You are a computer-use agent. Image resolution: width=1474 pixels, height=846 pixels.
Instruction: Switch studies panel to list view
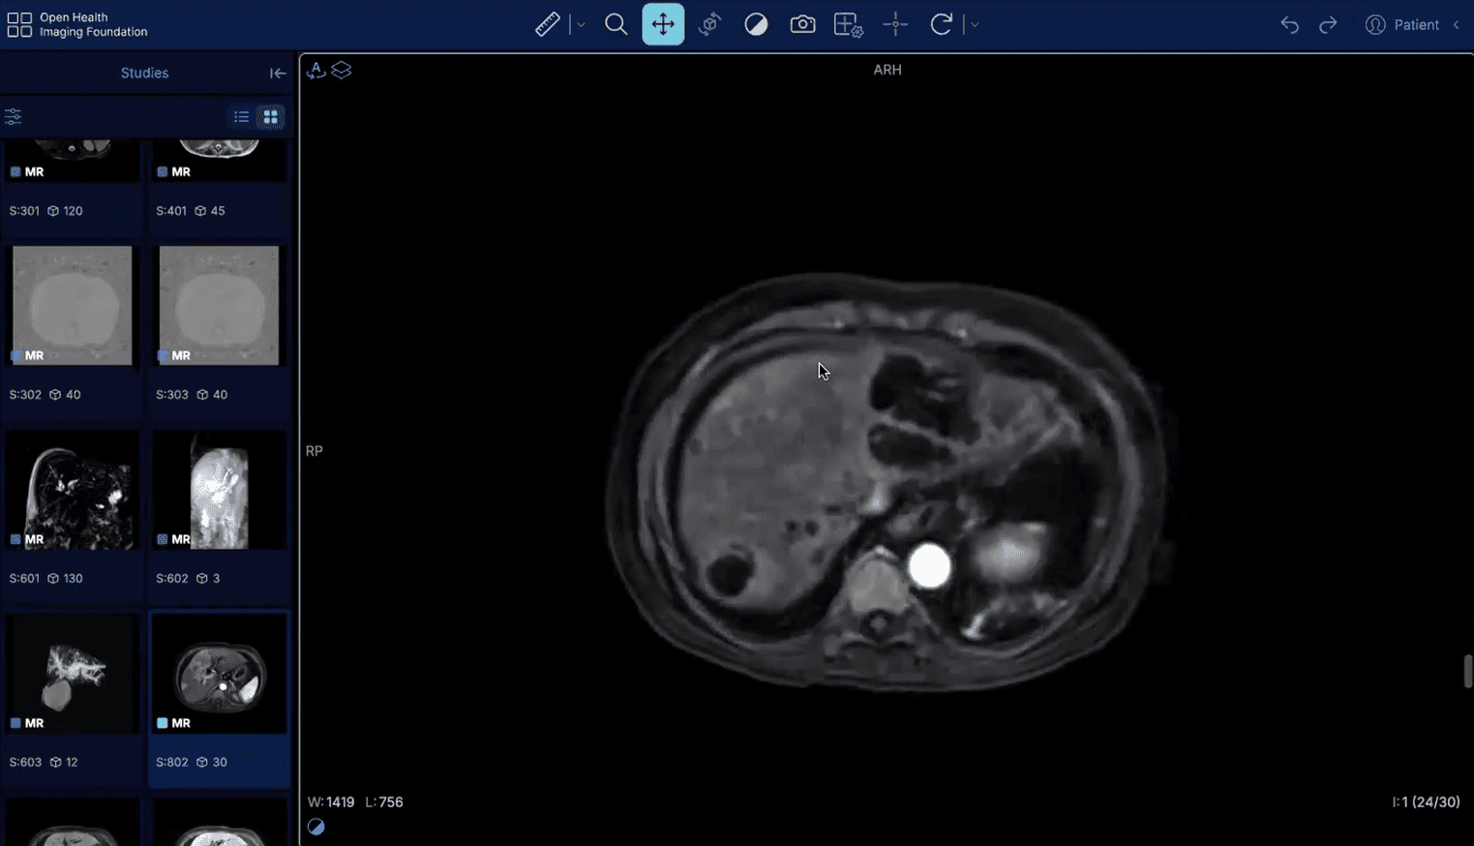(241, 117)
